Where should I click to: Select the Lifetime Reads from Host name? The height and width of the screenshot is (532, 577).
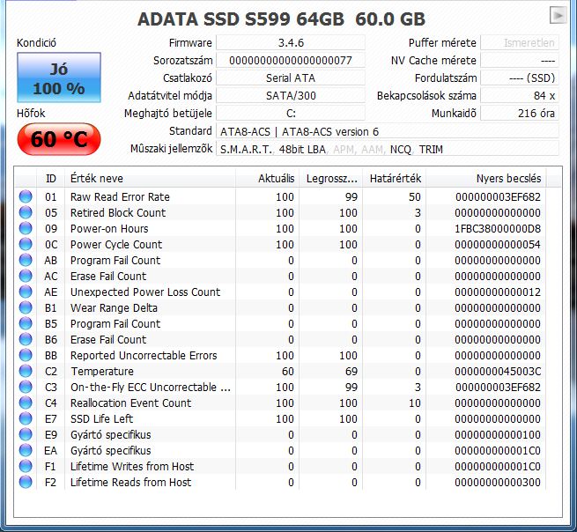pyautogui.click(x=130, y=482)
